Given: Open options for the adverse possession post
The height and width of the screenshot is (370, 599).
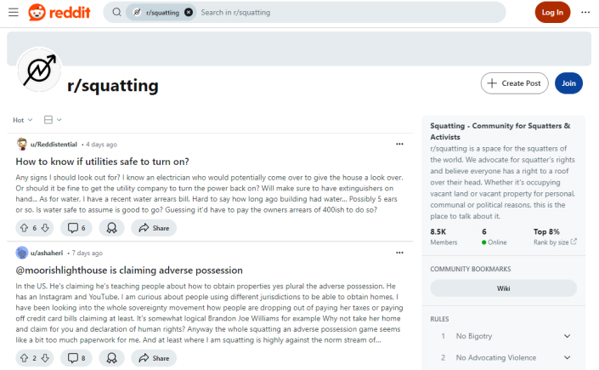Looking at the screenshot, I should [x=399, y=253].
